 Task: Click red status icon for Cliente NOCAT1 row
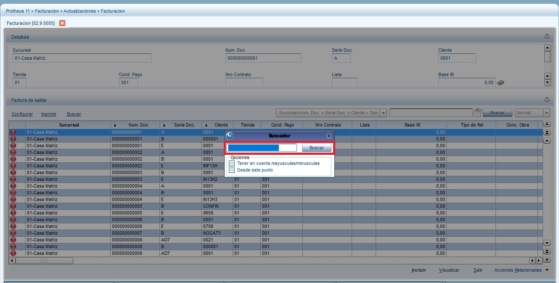coord(13,233)
